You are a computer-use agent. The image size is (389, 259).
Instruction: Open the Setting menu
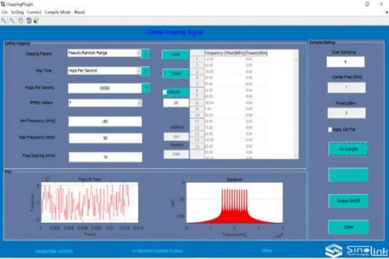click(17, 12)
